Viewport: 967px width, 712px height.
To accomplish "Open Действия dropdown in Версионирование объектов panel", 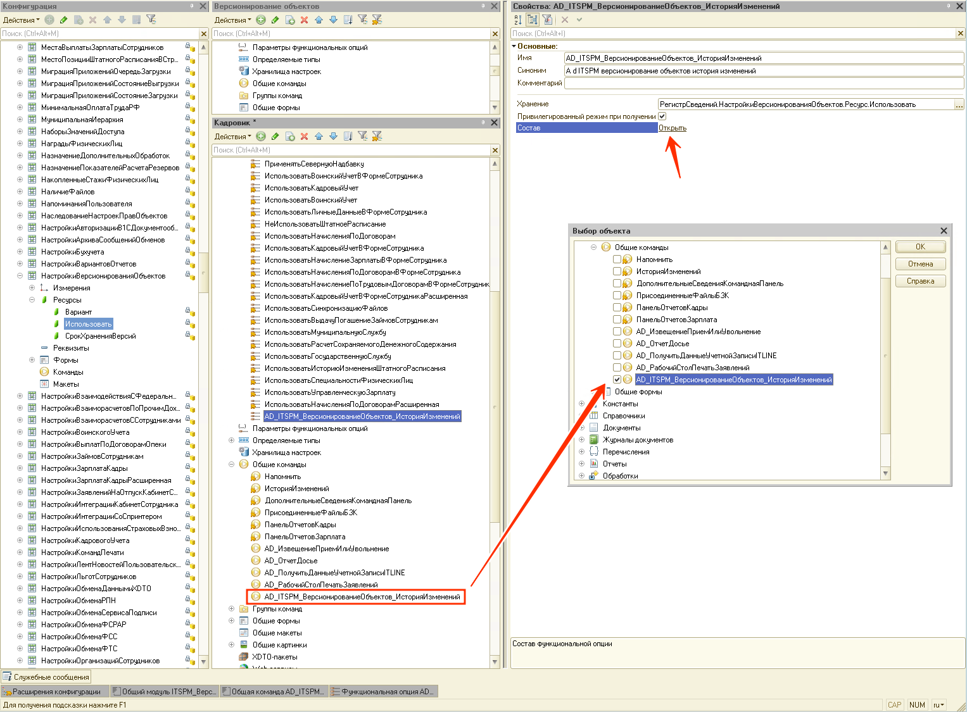I will click(x=232, y=20).
